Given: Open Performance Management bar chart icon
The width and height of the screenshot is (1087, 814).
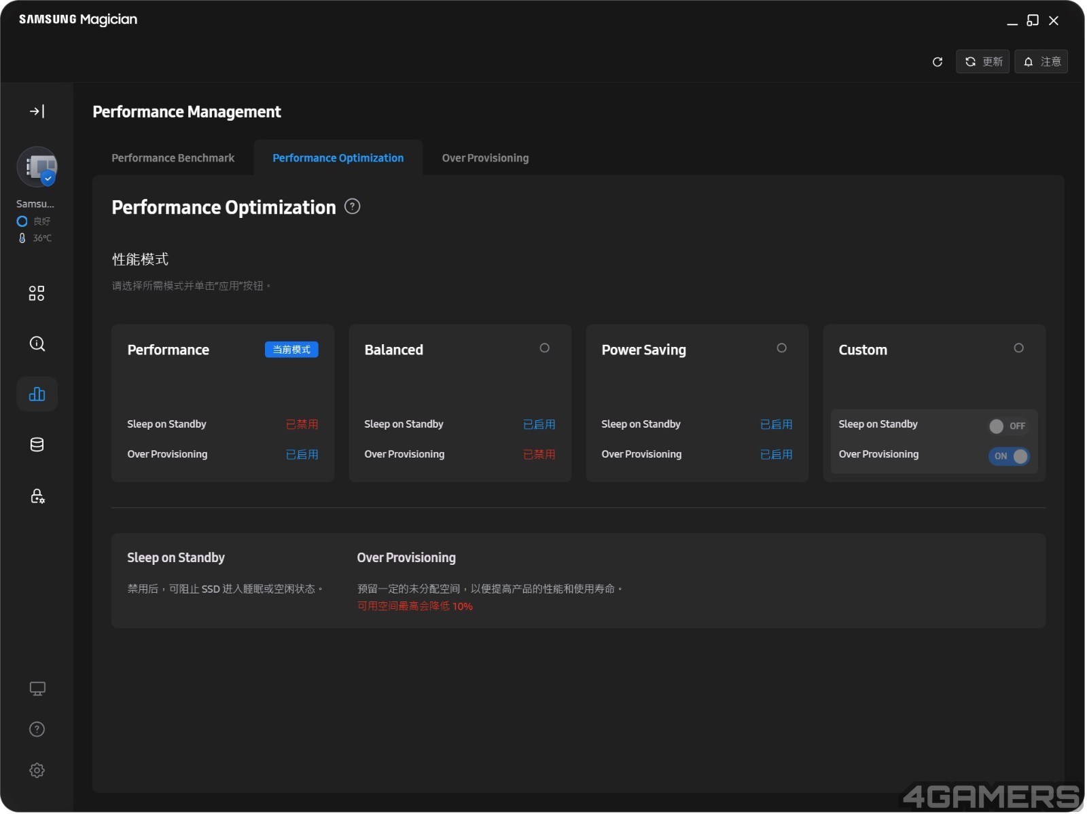Looking at the screenshot, I should 37,394.
